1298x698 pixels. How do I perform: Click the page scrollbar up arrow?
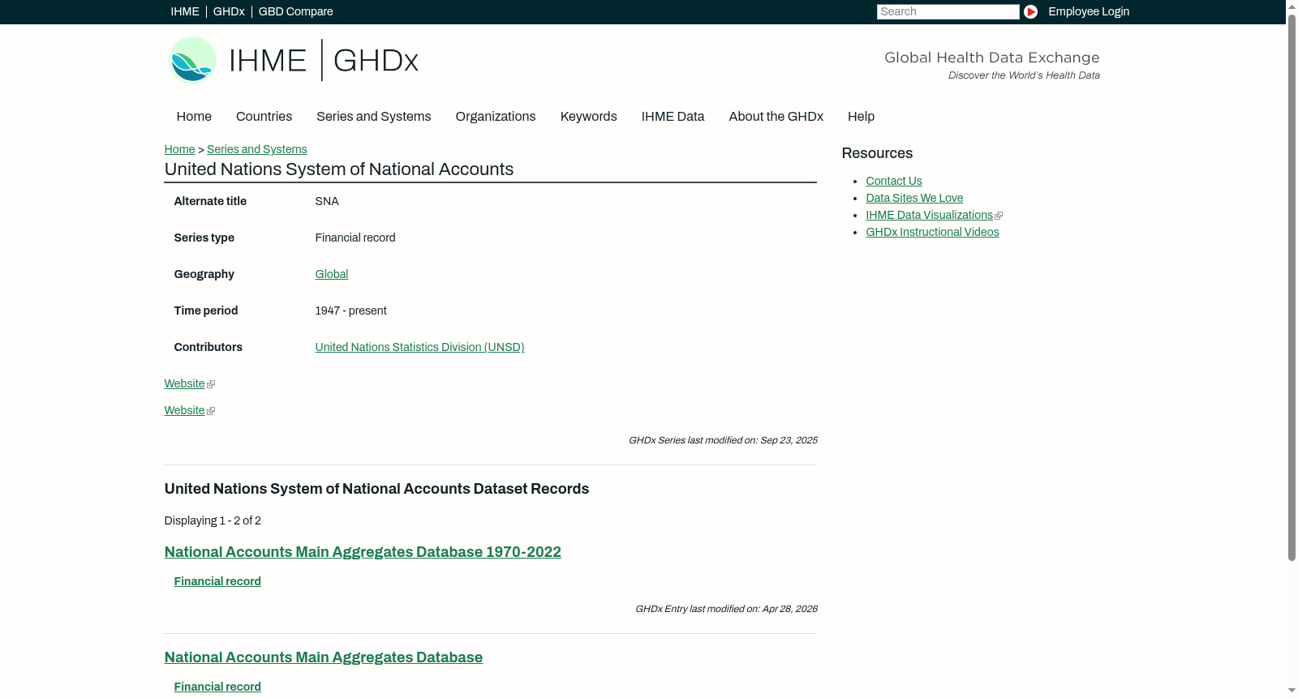[x=1292, y=6]
